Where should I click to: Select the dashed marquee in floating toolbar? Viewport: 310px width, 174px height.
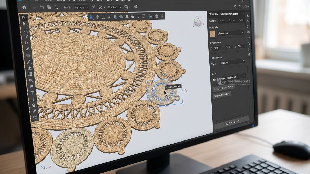pyautogui.click(x=103, y=17)
